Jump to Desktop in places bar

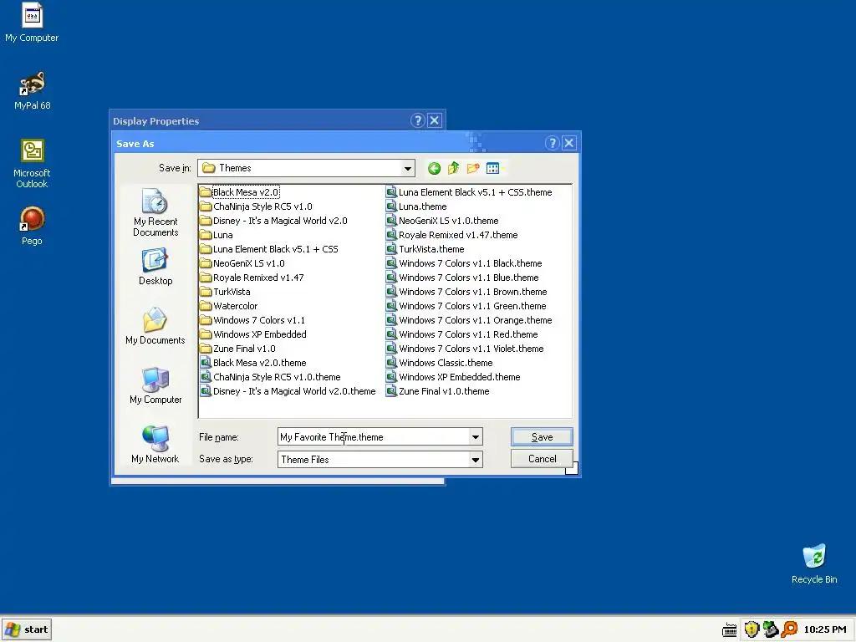tap(155, 267)
